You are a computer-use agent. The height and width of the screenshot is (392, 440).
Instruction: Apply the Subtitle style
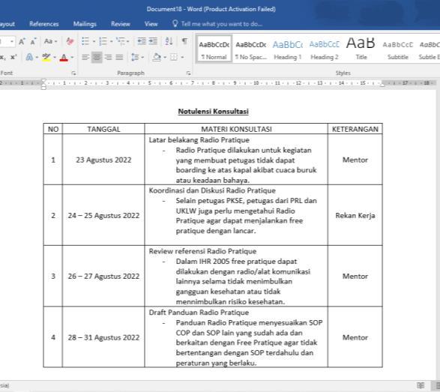[398, 49]
